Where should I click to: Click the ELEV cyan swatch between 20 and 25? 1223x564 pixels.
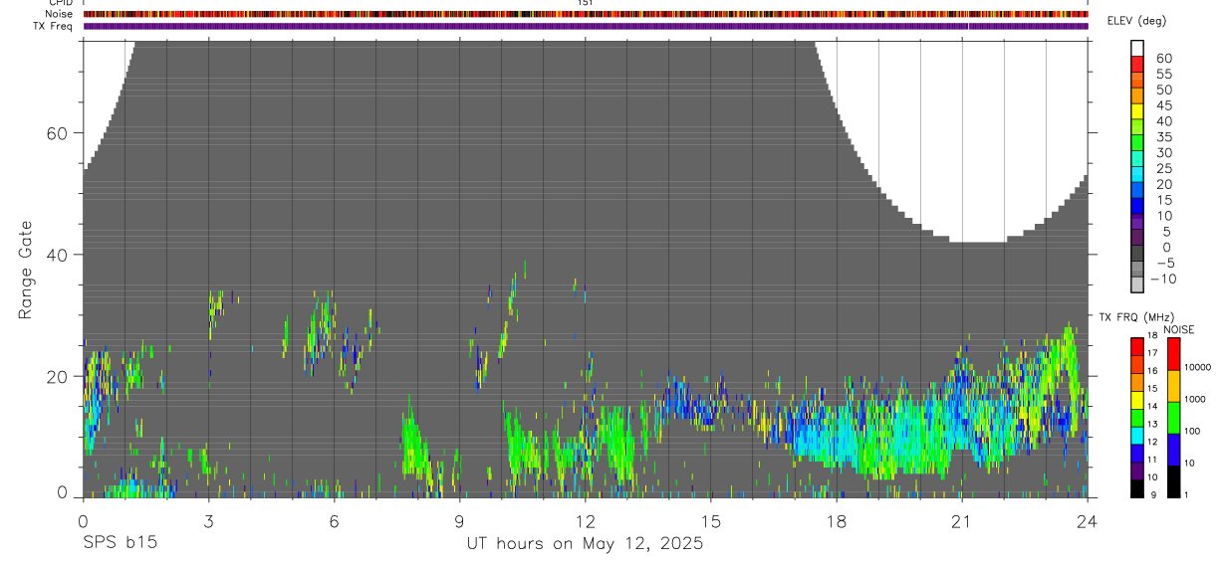[x=1137, y=176]
